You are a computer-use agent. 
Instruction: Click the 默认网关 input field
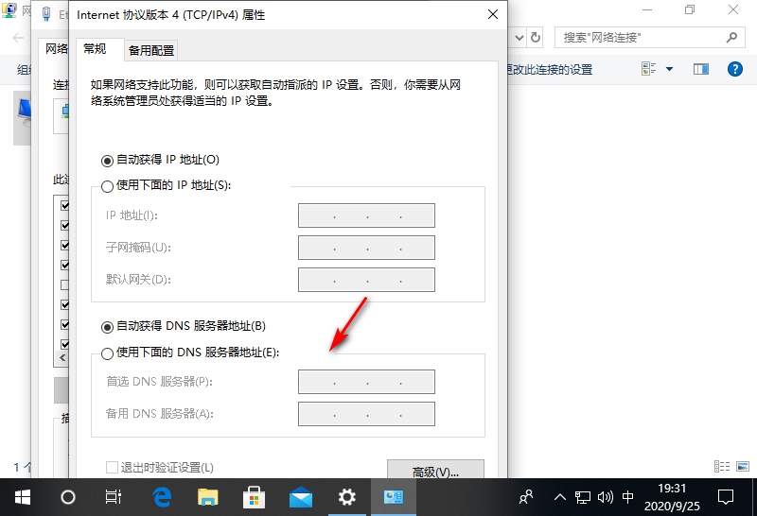366,280
